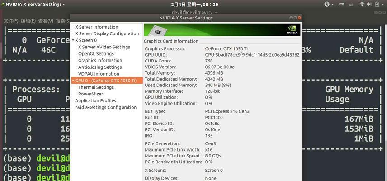The image size is (387, 181).
Task: Click PCI Vendor ID value 0x10de
Action: point(212,129)
